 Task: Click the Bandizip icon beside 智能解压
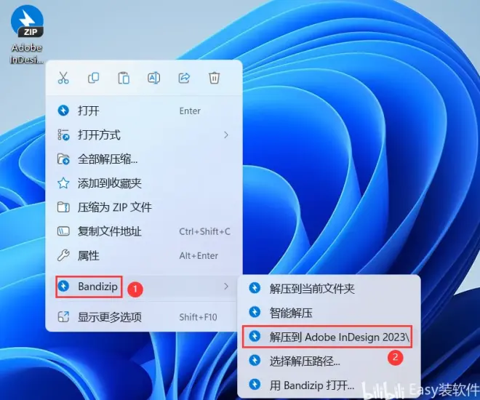255,313
